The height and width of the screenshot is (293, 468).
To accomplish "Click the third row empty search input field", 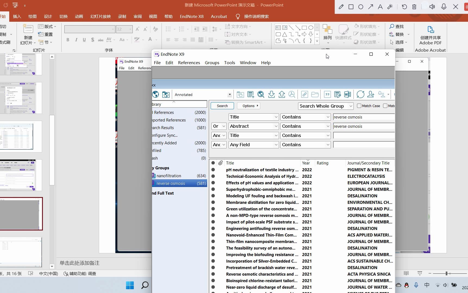I will click(x=364, y=135).
